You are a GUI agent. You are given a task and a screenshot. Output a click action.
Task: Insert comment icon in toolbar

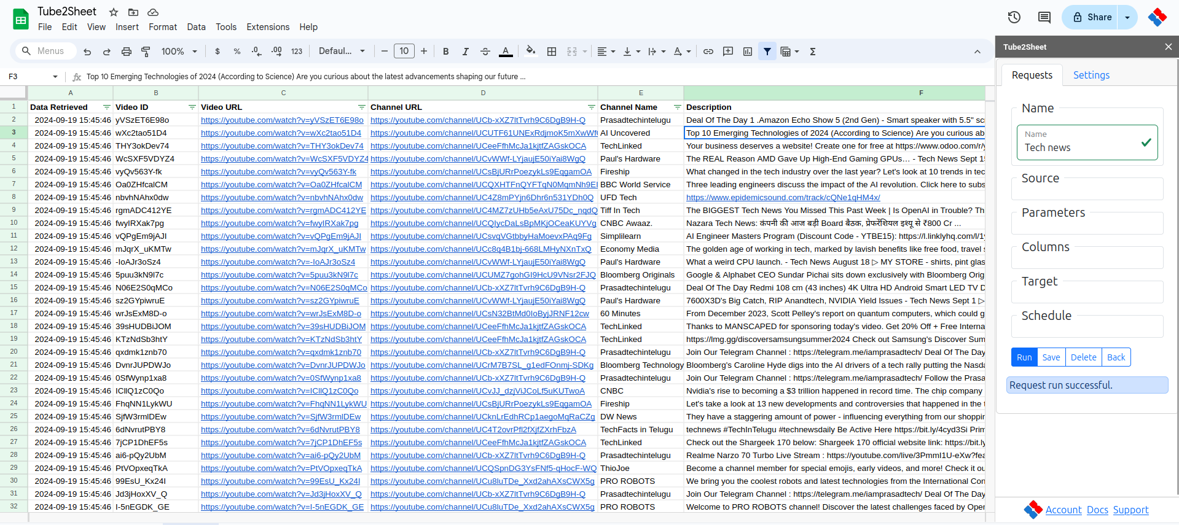(728, 52)
